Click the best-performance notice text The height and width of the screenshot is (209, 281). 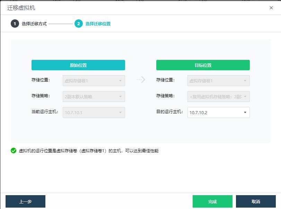click(x=89, y=151)
